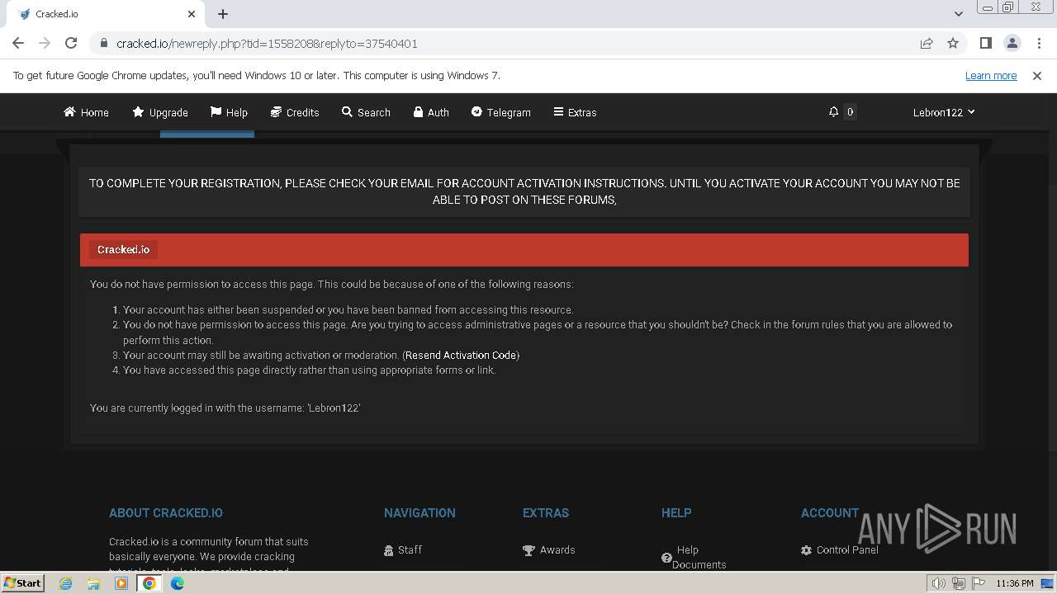This screenshot has width=1057, height=594.
Task: Open browser side panel icon
Action: [985, 43]
